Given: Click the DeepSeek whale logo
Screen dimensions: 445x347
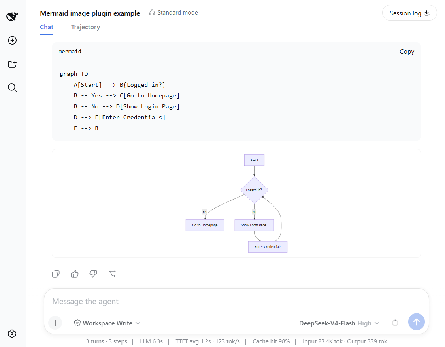Looking at the screenshot, I should point(12,17).
